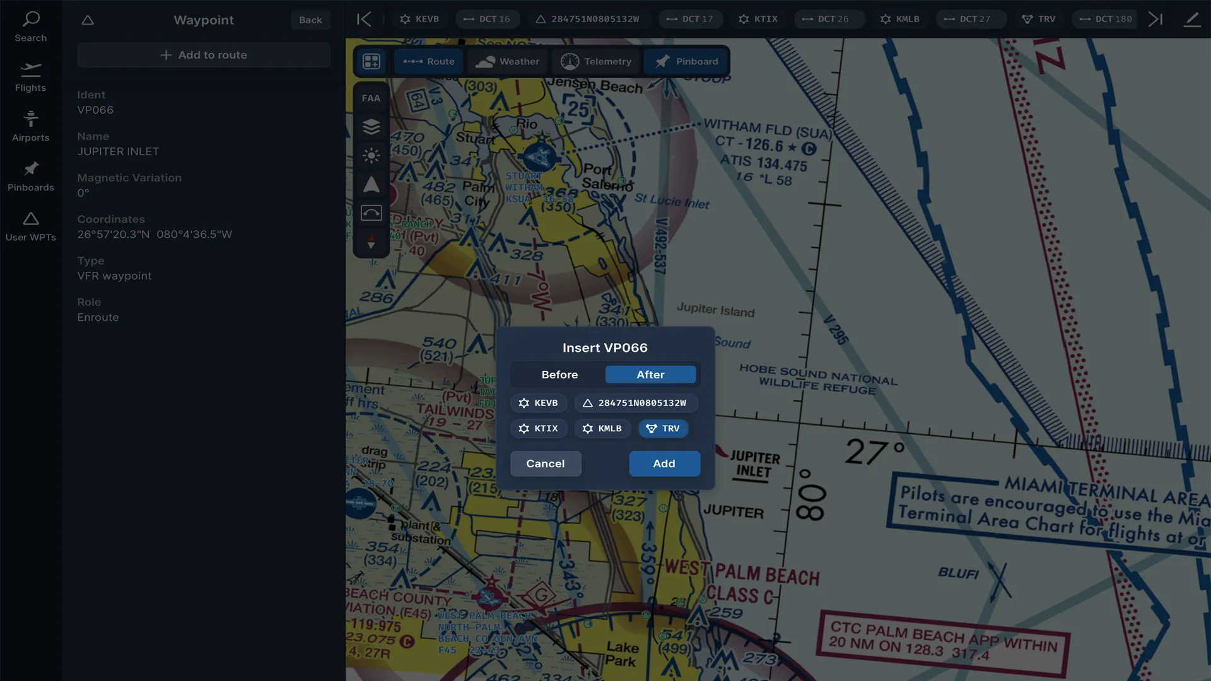Viewport: 1211px width, 681px height.
Task: Click Add to insert VP066 after TRV
Action: [664, 463]
